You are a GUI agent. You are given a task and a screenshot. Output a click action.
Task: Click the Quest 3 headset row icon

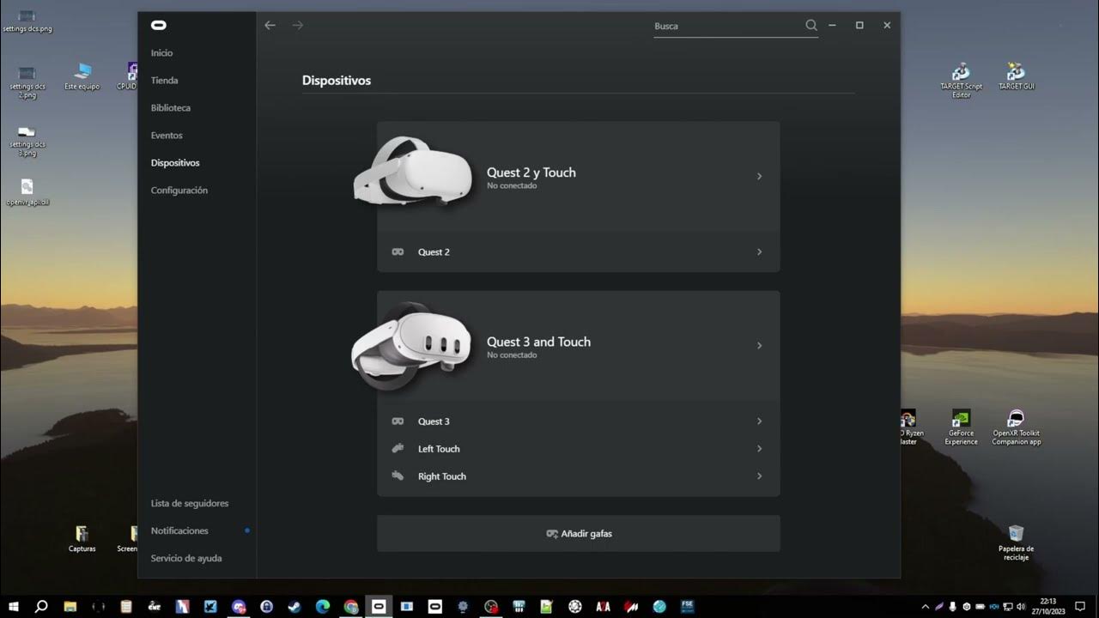pos(398,421)
